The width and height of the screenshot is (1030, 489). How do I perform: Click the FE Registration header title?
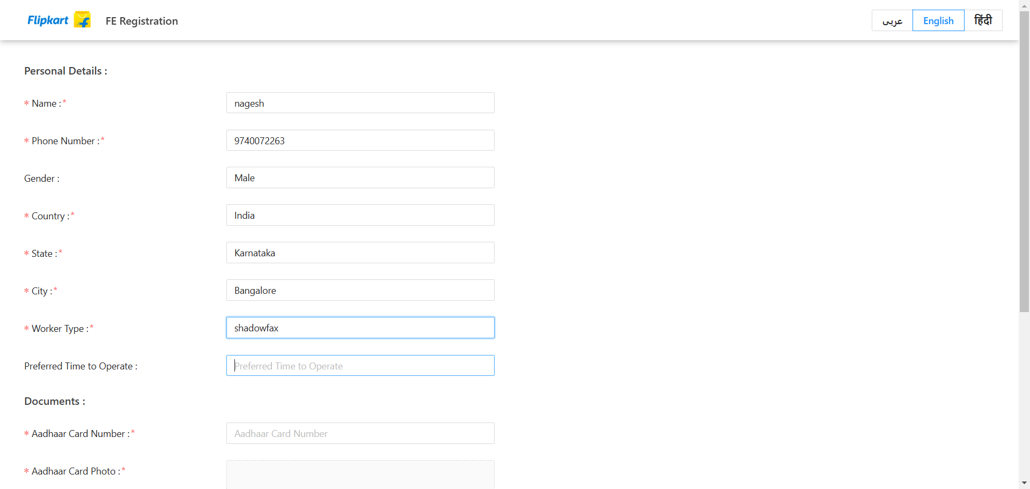click(142, 21)
